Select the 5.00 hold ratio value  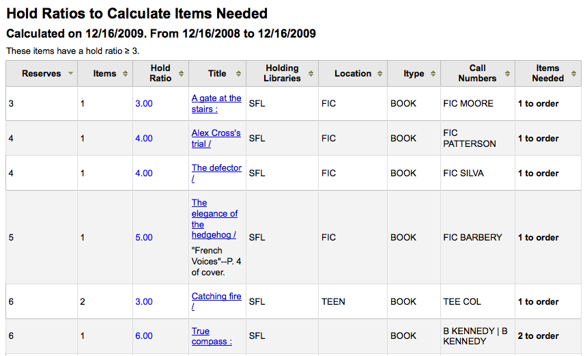coord(144,237)
